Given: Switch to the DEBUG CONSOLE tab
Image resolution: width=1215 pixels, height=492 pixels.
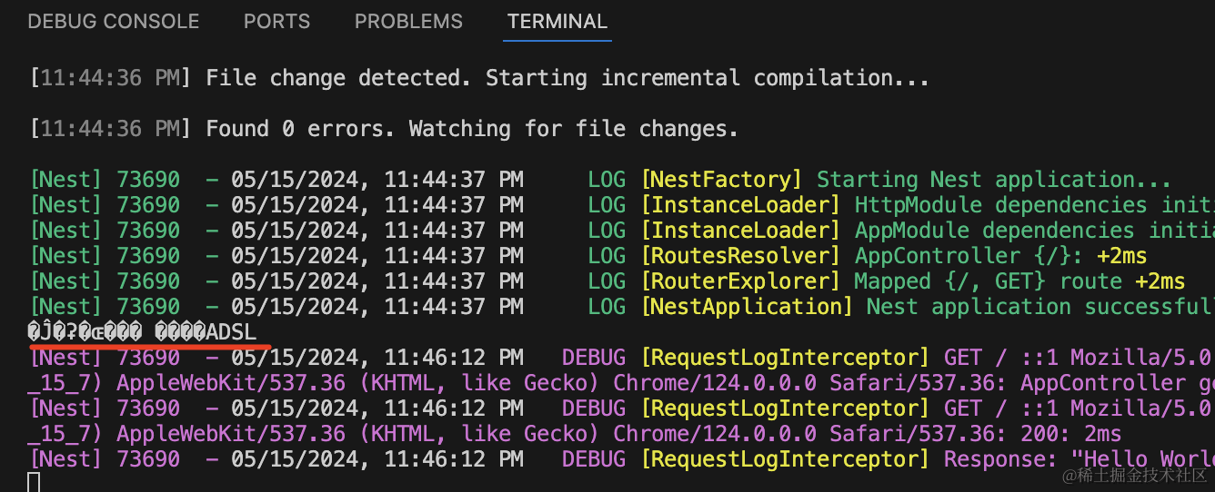Looking at the screenshot, I should [x=114, y=21].
